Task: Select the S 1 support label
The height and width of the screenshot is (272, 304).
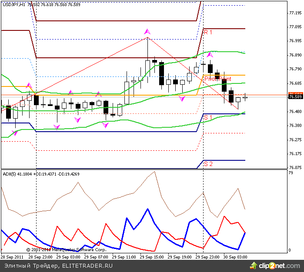Action: click(x=208, y=118)
